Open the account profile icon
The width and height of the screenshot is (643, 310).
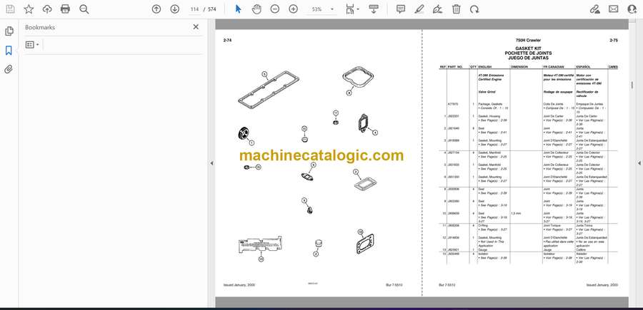[x=632, y=9]
